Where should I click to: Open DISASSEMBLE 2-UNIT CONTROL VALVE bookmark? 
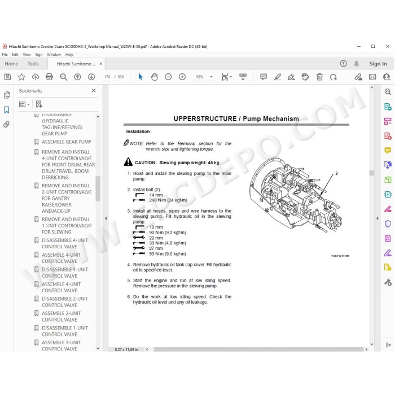(65, 302)
